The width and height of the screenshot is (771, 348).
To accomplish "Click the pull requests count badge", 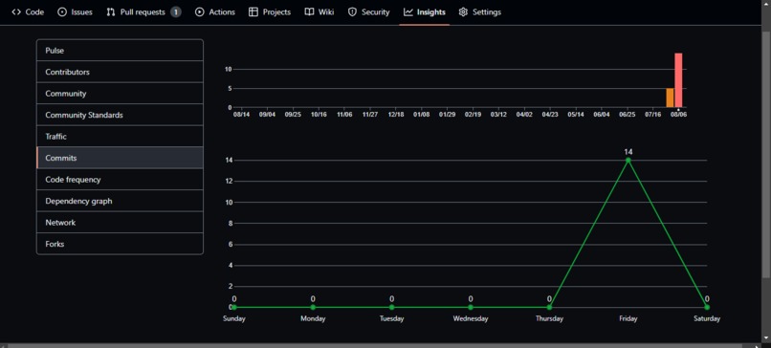I will pos(176,12).
